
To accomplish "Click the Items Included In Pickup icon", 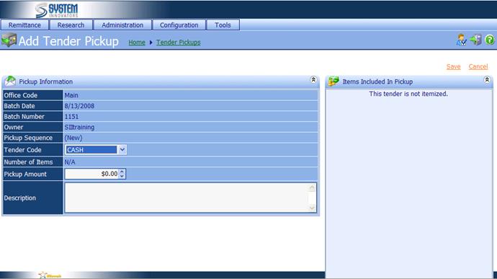I will (x=333, y=81).
